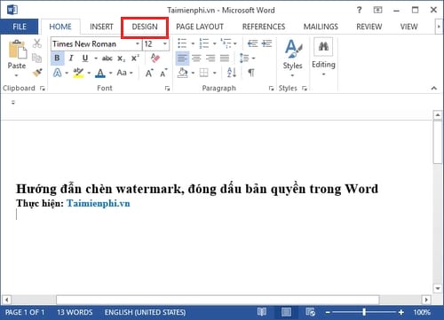
Task: Toggle show paragraph marks
Action: pyautogui.click(x=251, y=73)
